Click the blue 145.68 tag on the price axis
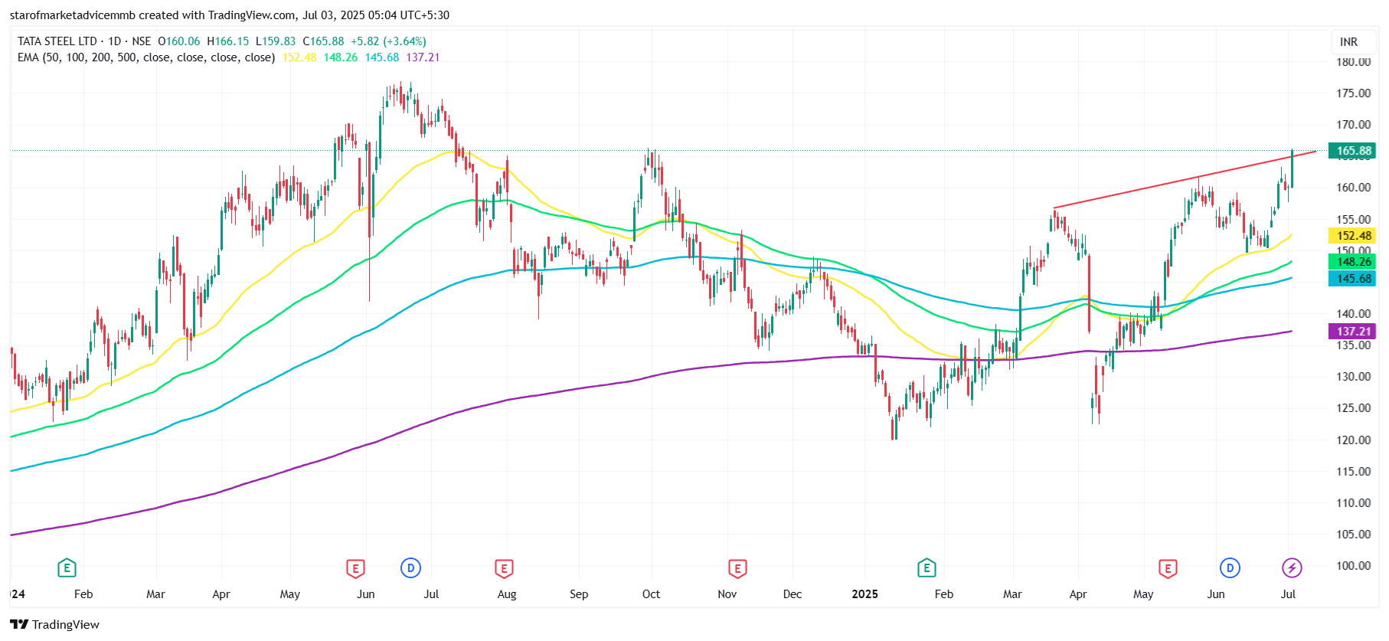1389x641 pixels. point(1353,279)
